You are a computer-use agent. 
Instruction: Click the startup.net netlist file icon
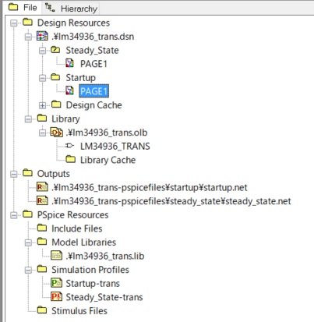[42, 187]
